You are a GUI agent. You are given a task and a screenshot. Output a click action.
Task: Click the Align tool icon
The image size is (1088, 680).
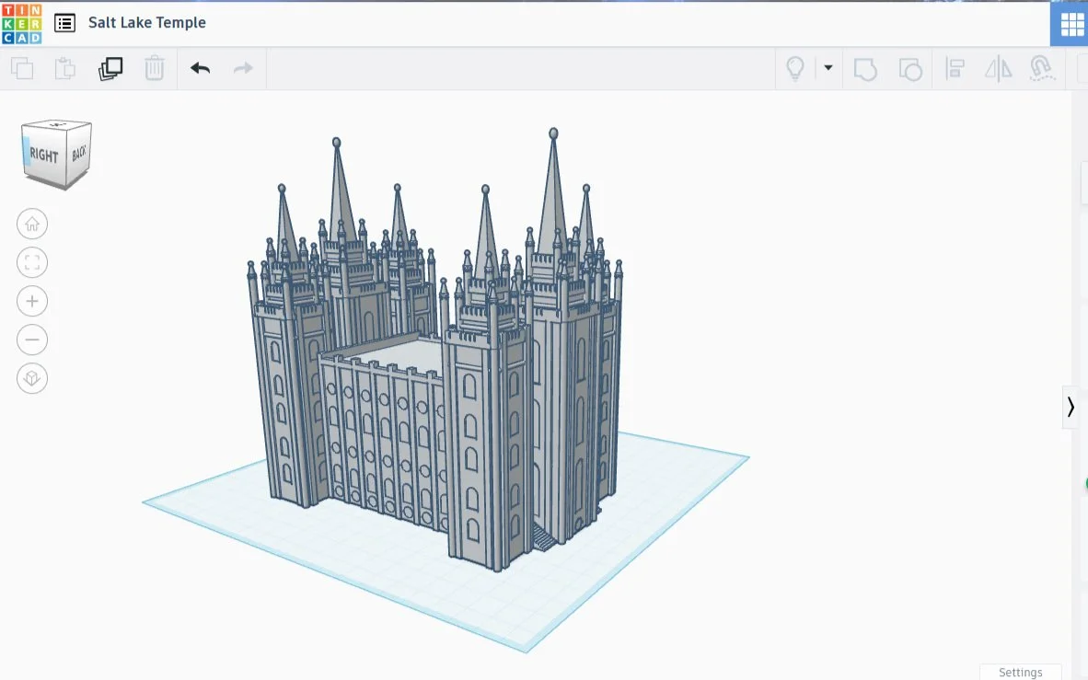pyautogui.click(x=955, y=68)
